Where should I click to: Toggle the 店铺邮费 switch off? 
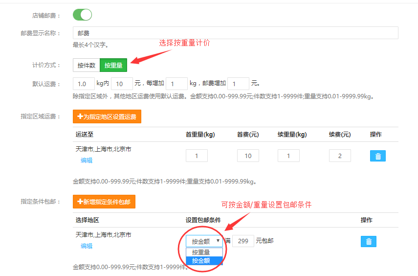[x=82, y=15]
